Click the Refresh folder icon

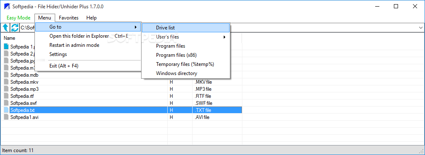pos(15,28)
